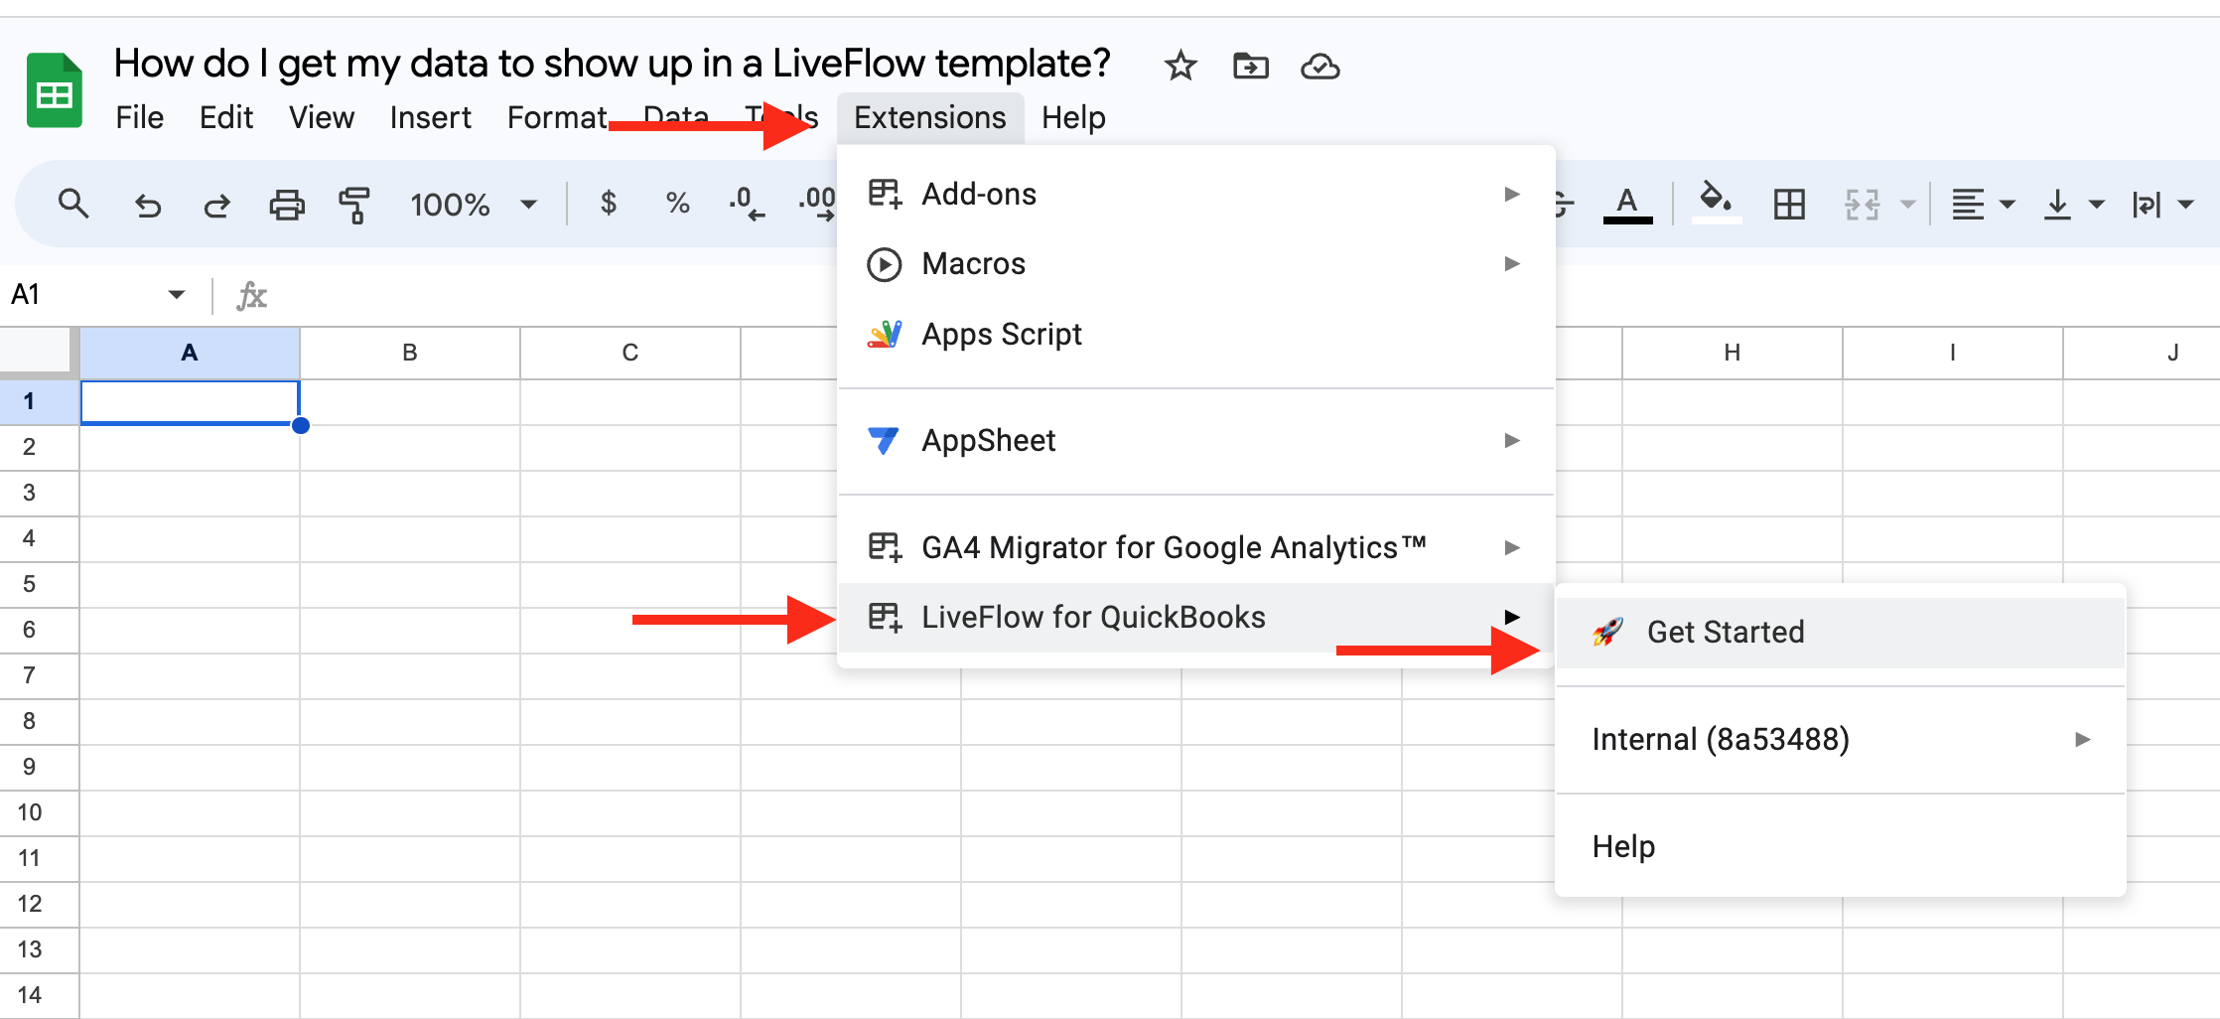This screenshot has width=2220, height=1019.
Task: Open the text color picker
Action: pos(1627,205)
